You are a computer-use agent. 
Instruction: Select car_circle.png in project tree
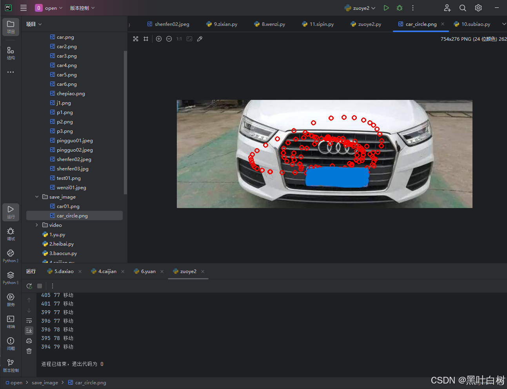75,215
